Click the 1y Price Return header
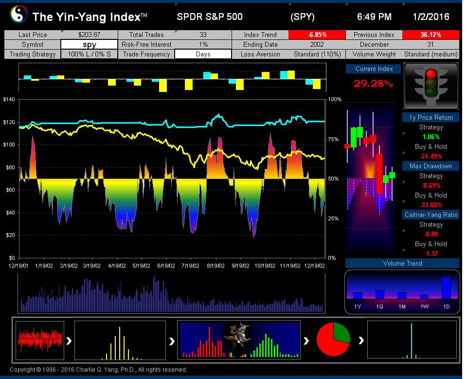This screenshot has width=467, height=379. point(431,117)
